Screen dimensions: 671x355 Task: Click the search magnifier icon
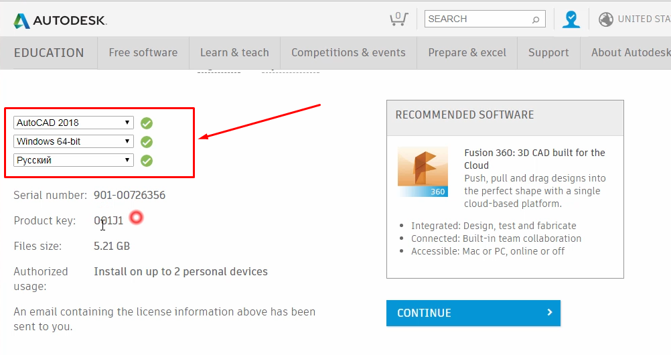pos(536,19)
